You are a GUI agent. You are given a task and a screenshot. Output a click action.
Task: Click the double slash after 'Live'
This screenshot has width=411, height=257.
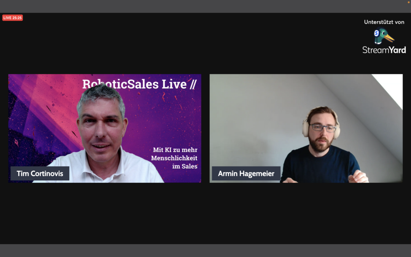[x=193, y=84]
